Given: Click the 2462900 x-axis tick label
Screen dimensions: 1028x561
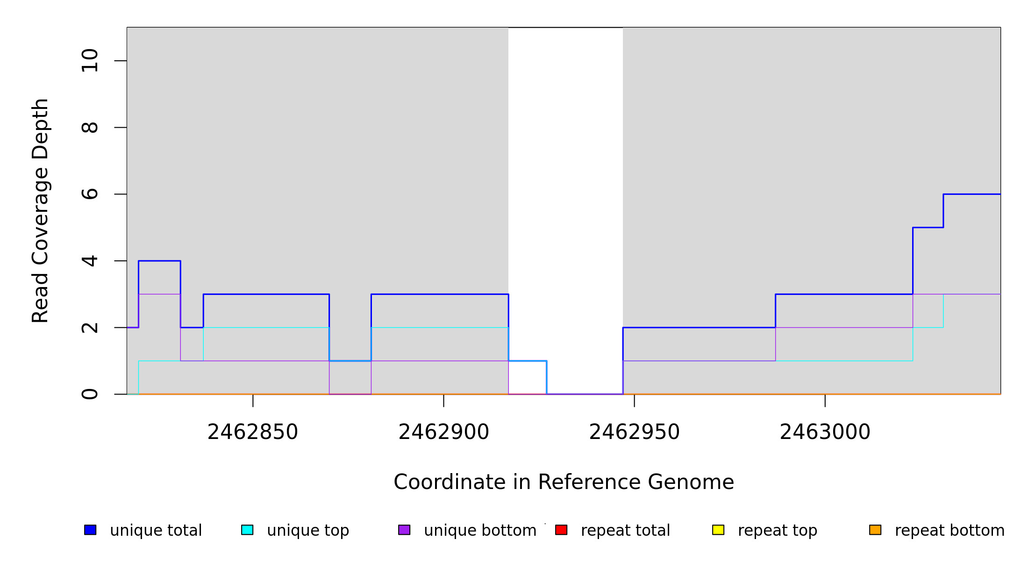Looking at the screenshot, I should [443, 432].
